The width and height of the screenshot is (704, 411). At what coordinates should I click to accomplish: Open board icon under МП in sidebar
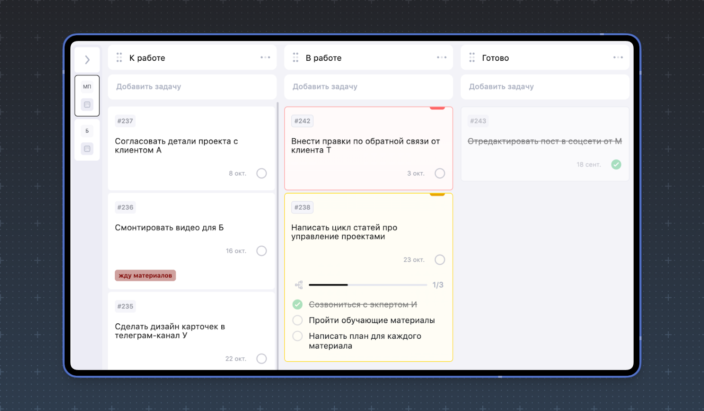[87, 105]
